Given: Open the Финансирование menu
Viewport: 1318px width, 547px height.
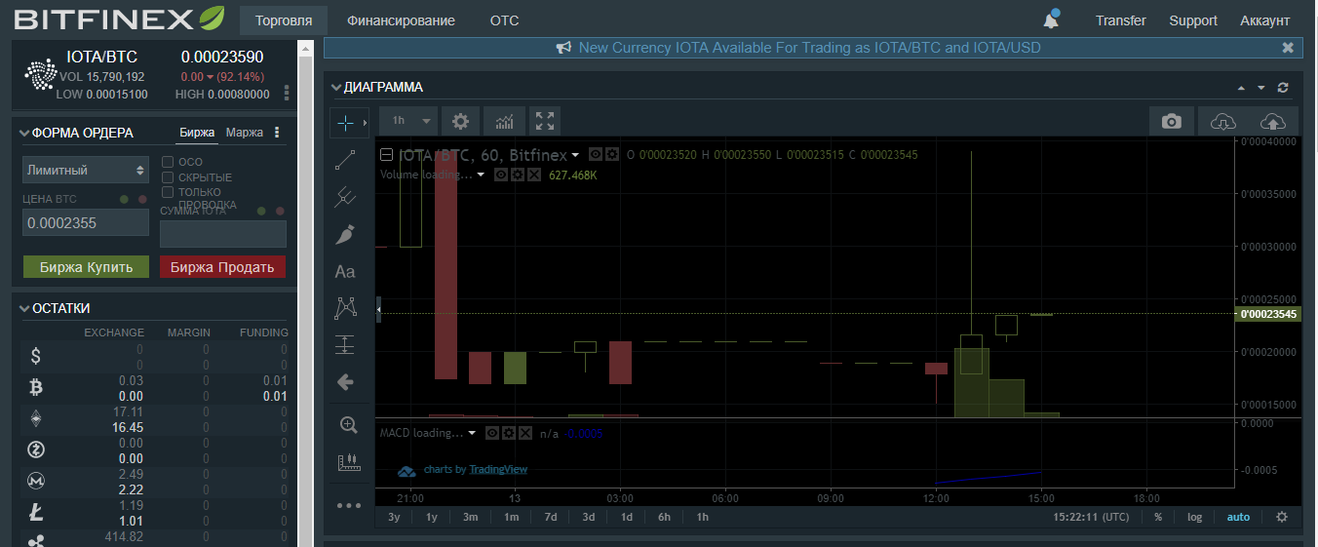Looking at the screenshot, I should pos(401,20).
